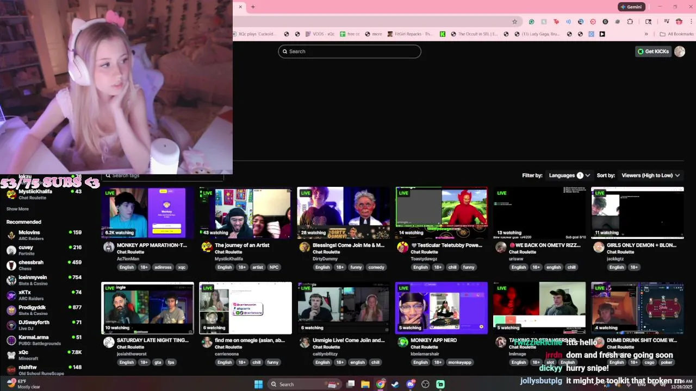Open the FitGirl Repacks bookmark
Viewport: 696px width, 391px height.
[411, 34]
